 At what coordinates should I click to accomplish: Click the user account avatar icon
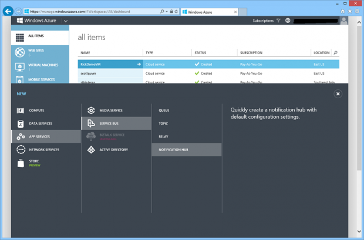[344, 21]
